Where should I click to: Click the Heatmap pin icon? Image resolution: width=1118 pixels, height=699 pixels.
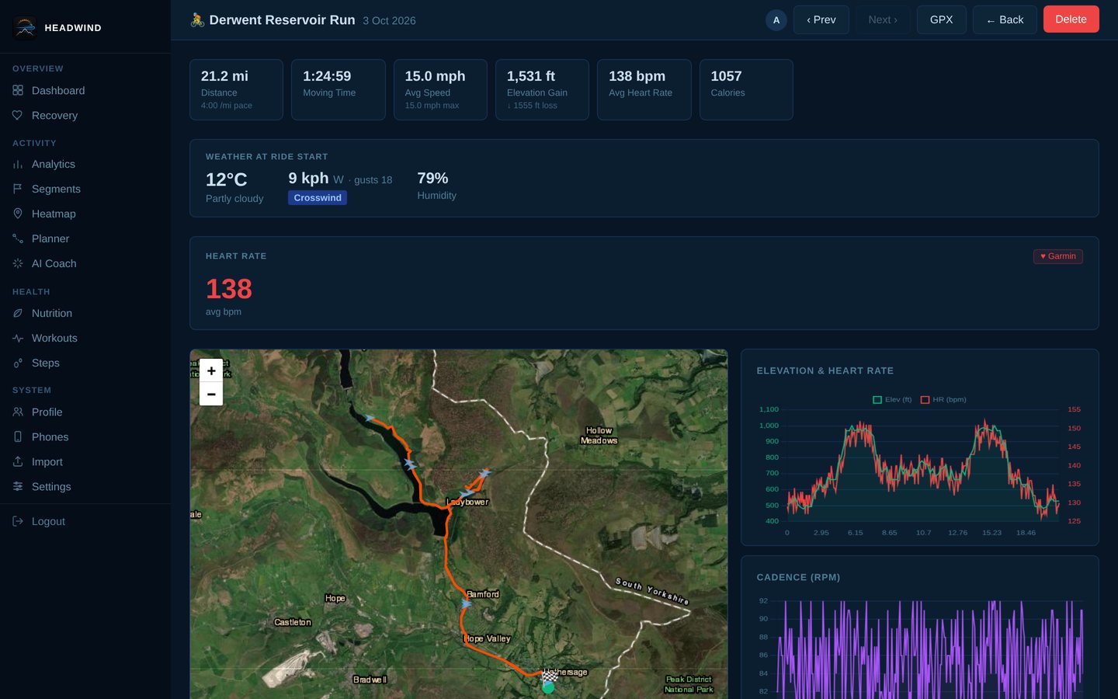(x=18, y=214)
